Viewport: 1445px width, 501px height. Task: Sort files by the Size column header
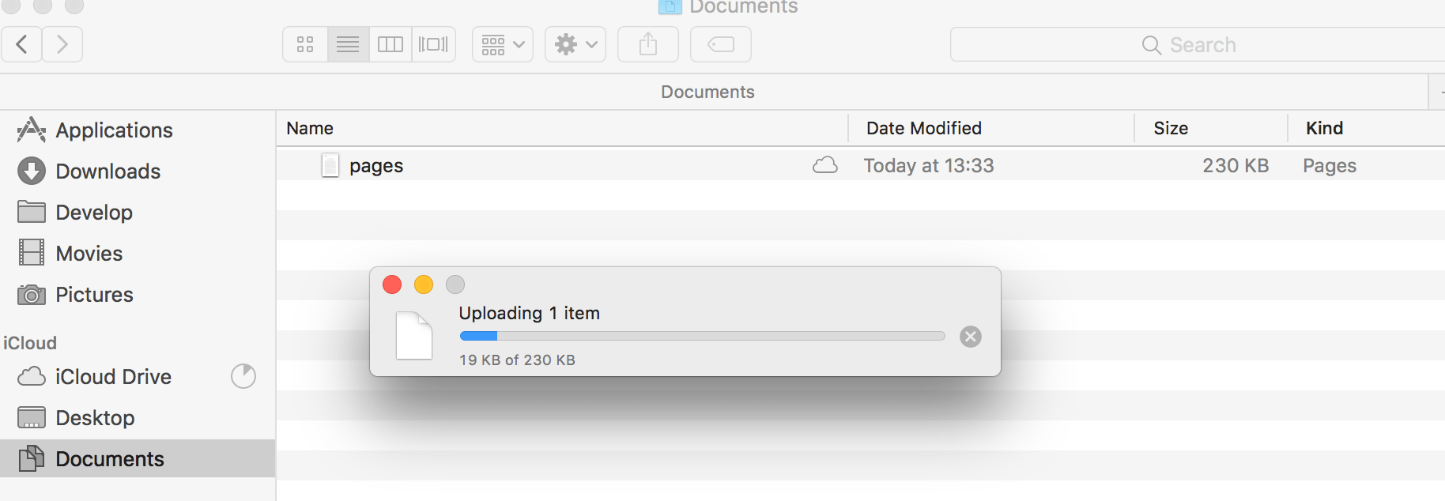(x=1171, y=127)
